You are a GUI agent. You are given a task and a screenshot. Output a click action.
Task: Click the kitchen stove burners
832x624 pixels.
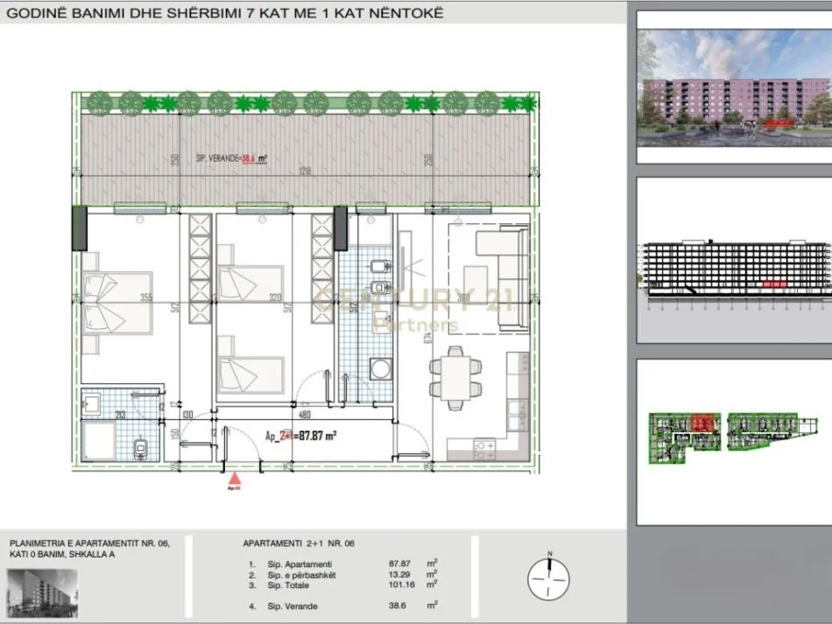481,446
